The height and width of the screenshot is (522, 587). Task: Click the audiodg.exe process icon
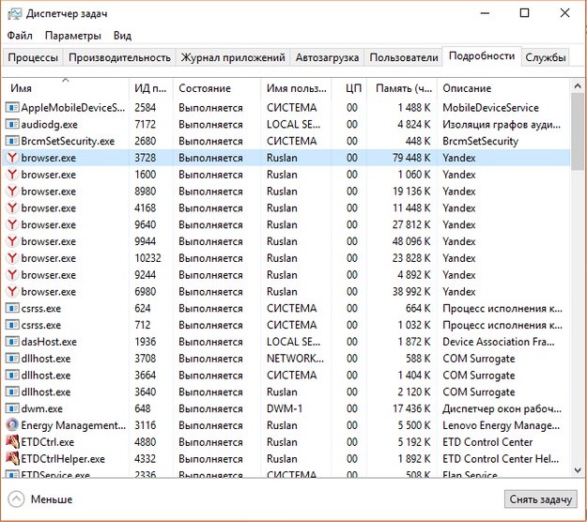point(12,124)
